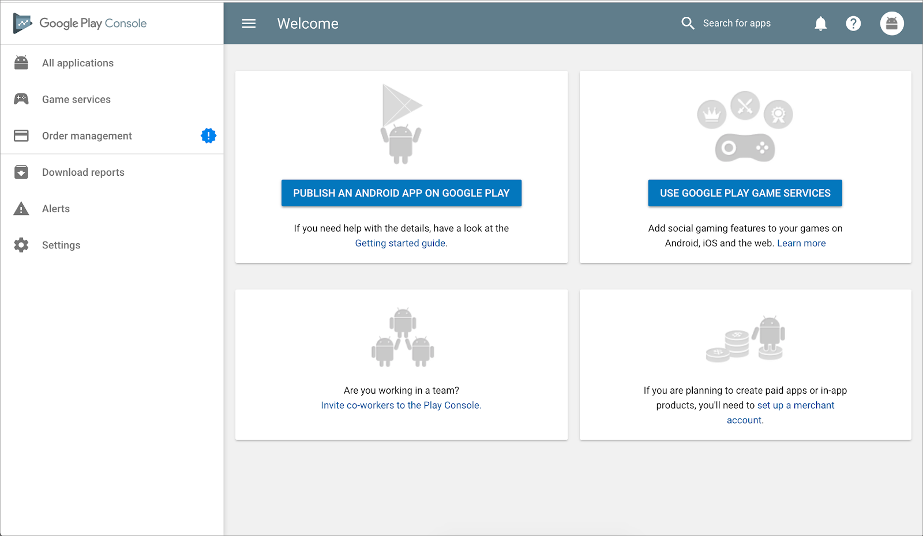Go to Game services section
Viewport: 923px width, 536px height.
tap(112, 99)
